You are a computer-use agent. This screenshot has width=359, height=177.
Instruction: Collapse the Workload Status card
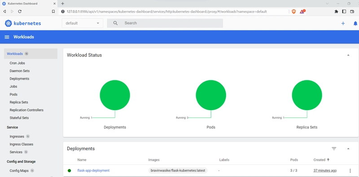[x=348, y=55]
